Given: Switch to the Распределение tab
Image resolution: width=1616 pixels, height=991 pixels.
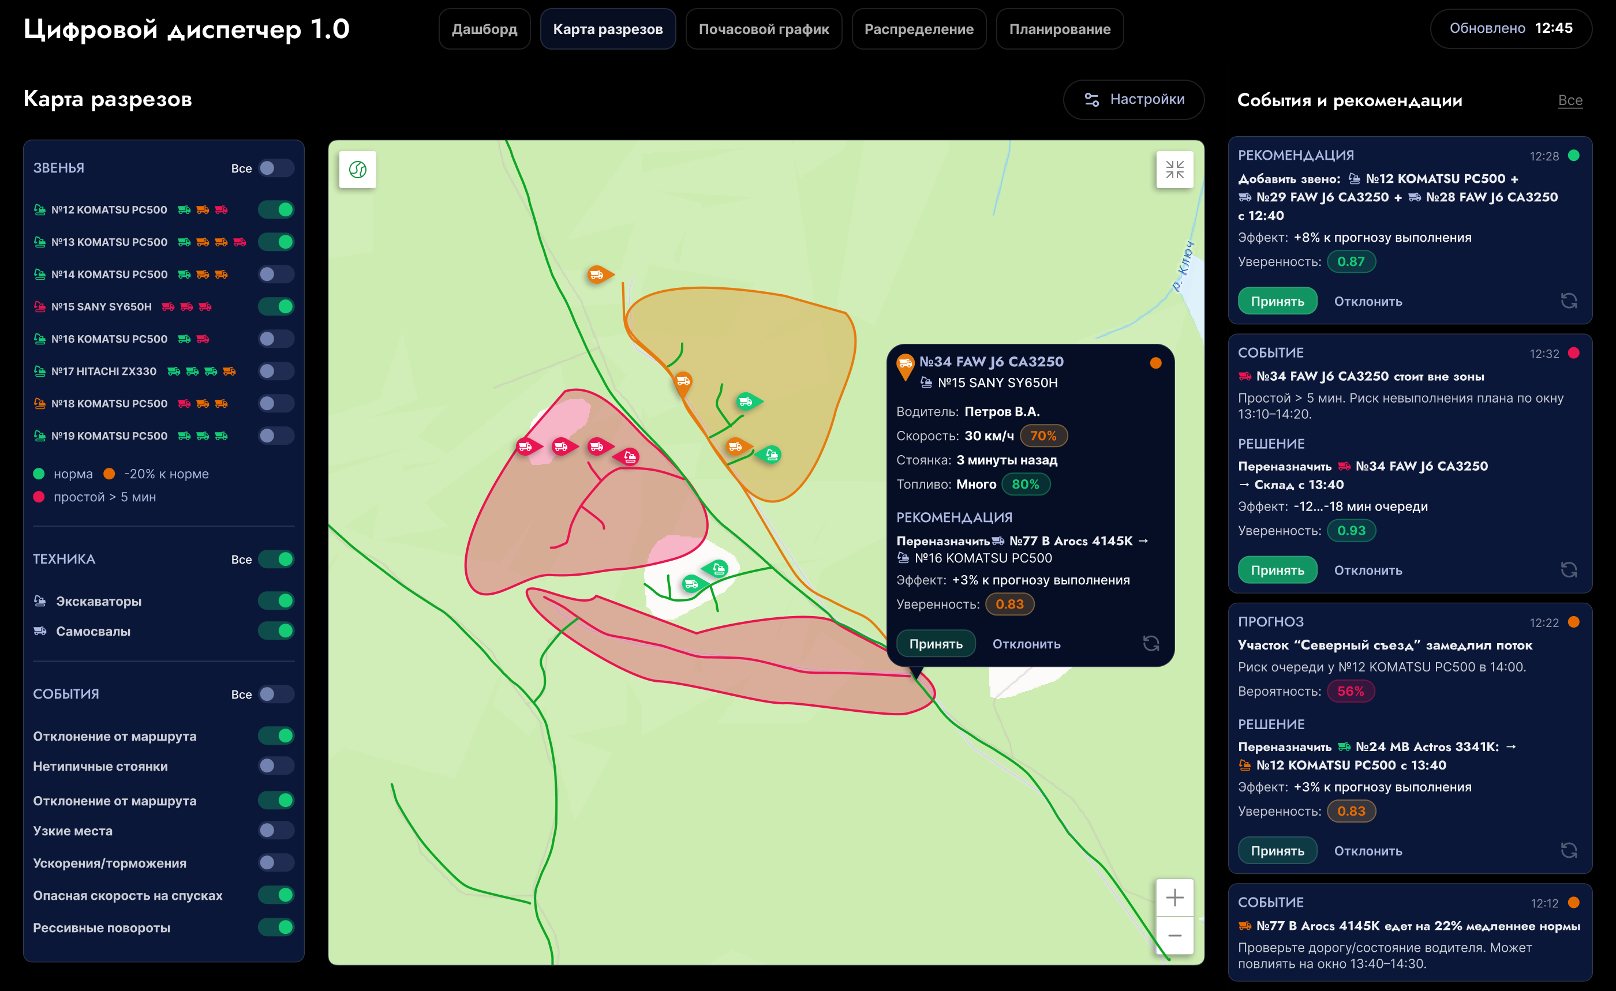Looking at the screenshot, I should pyautogui.click(x=919, y=29).
